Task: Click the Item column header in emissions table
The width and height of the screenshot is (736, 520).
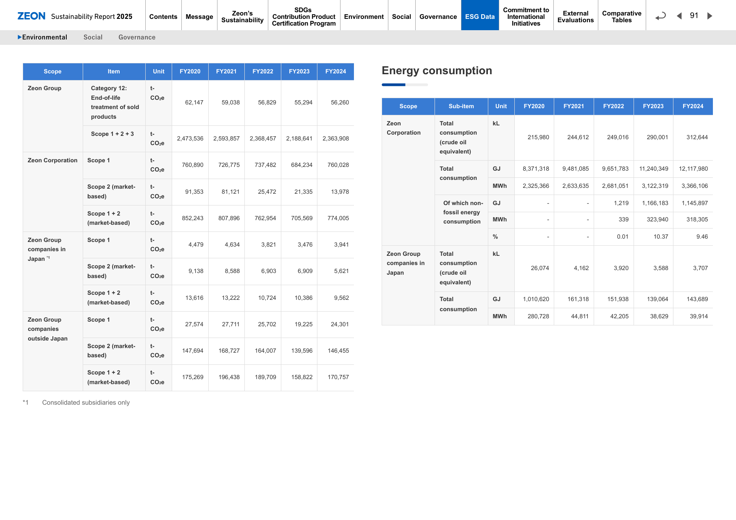Action: click(114, 71)
